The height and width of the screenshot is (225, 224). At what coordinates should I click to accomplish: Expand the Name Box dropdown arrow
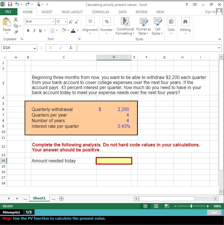pyautogui.click(x=35, y=48)
